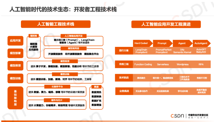Click the 人工智能应用开发工程演进 header banner
The width and height of the screenshot is (214, 122).
tap(166, 24)
